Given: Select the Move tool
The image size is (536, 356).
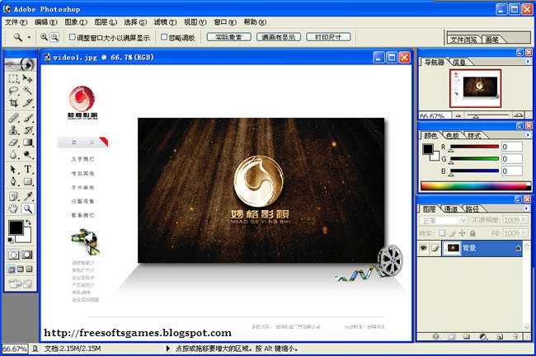Looking at the screenshot, I should 28,79.
